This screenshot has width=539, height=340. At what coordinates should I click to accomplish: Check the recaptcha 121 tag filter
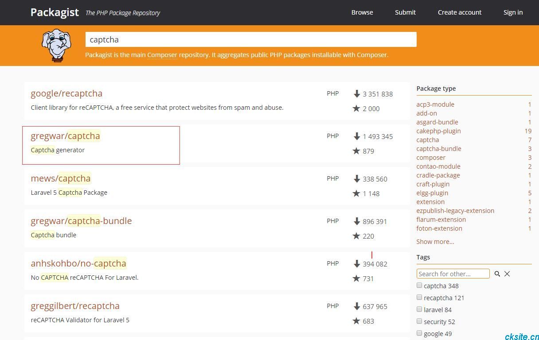pos(419,297)
